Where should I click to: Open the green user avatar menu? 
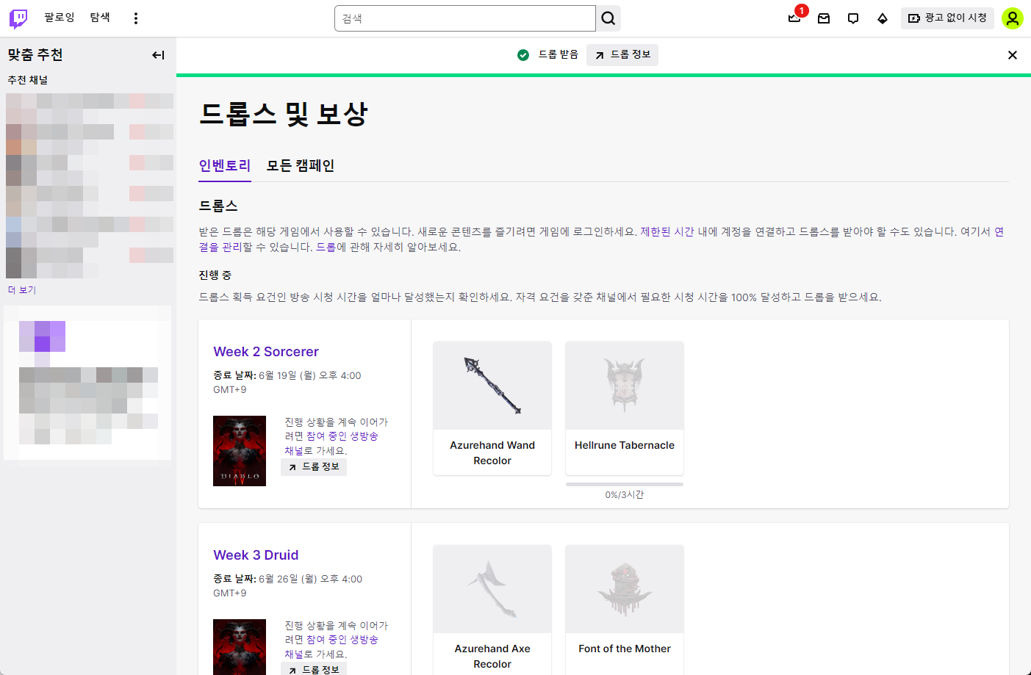pyautogui.click(x=1013, y=18)
